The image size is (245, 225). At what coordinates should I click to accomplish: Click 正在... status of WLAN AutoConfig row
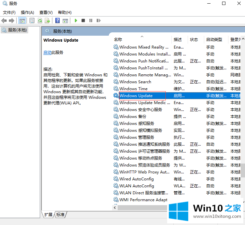[x=195, y=186]
